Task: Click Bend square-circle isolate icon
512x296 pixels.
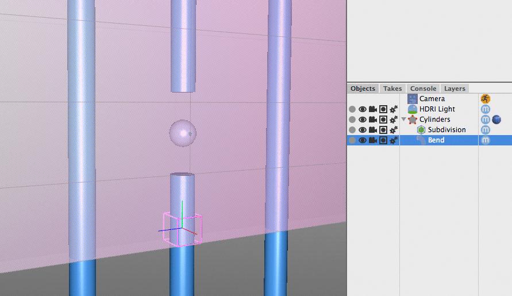Action: [383, 140]
